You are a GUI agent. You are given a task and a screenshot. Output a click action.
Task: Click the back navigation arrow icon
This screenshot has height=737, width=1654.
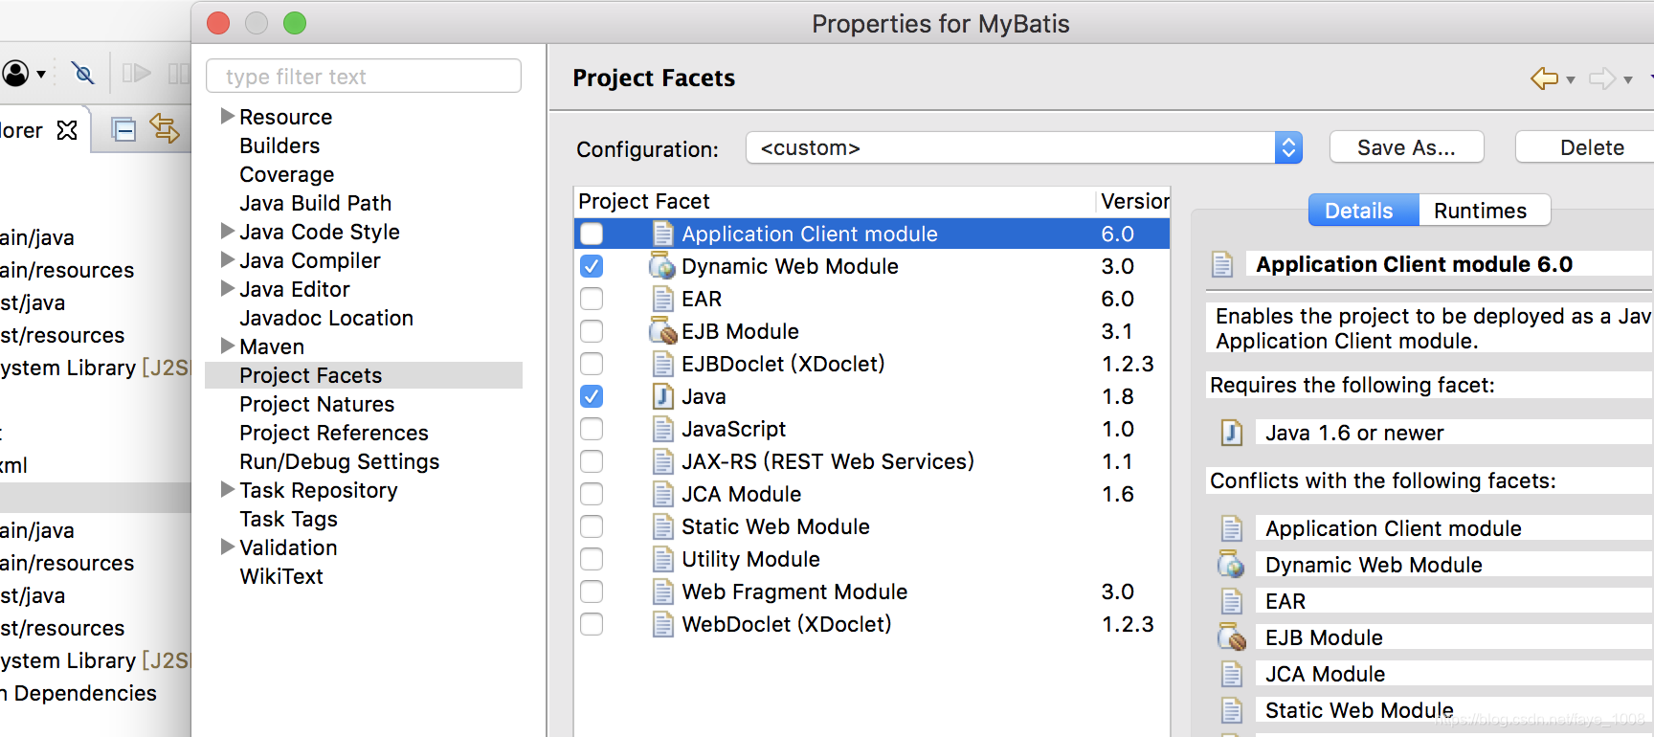tap(1544, 78)
